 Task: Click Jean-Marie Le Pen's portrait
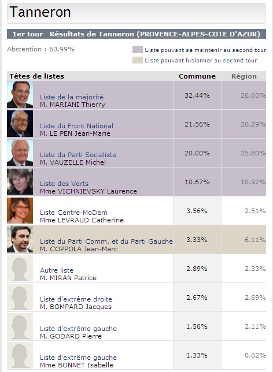pyautogui.click(x=20, y=124)
